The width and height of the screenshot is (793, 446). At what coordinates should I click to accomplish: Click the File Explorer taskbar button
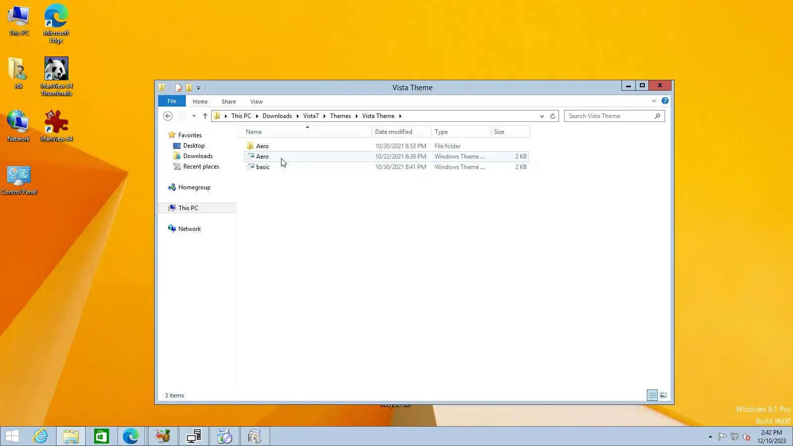click(71, 437)
